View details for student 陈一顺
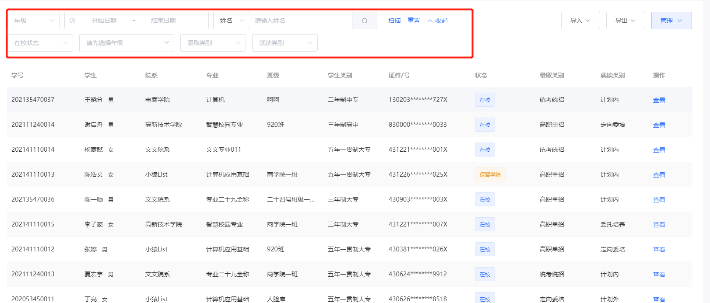 click(659, 200)
